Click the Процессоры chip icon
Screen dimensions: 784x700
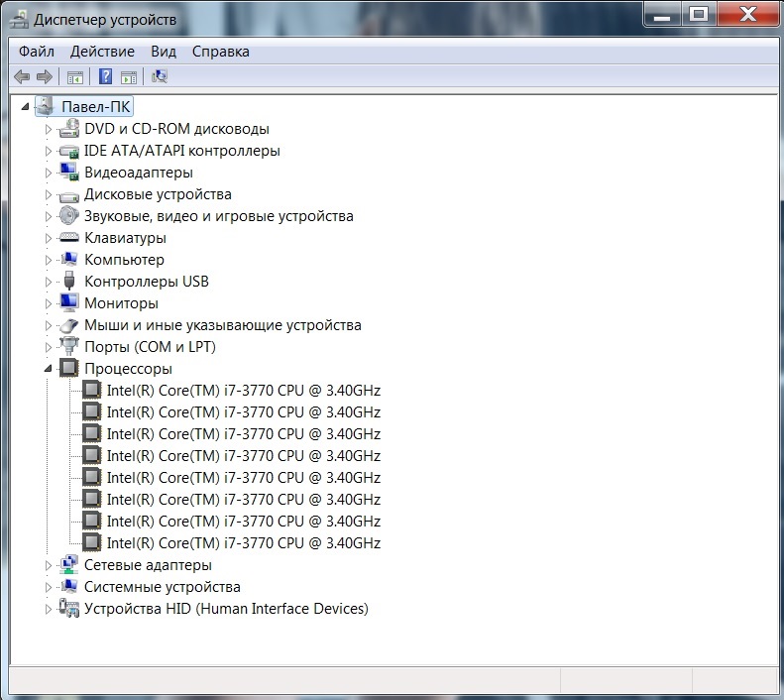coord(68,368)
